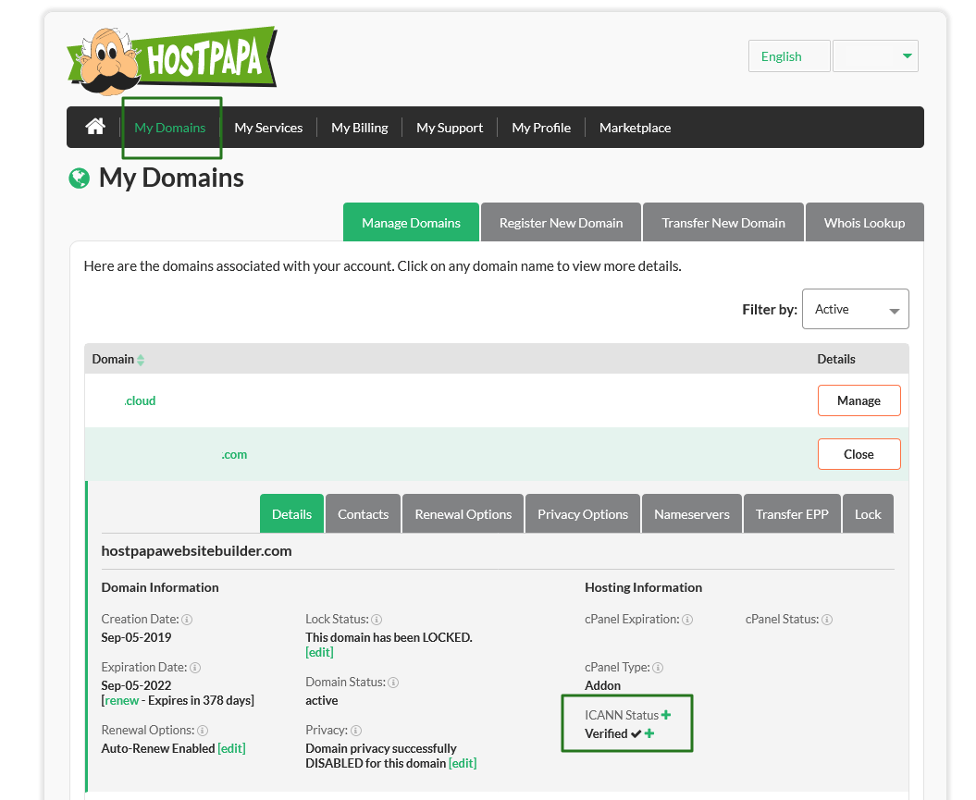Open the Filter by dropdown showing Active
This screenshot has width=976, height=800.
tap(855, 309)
